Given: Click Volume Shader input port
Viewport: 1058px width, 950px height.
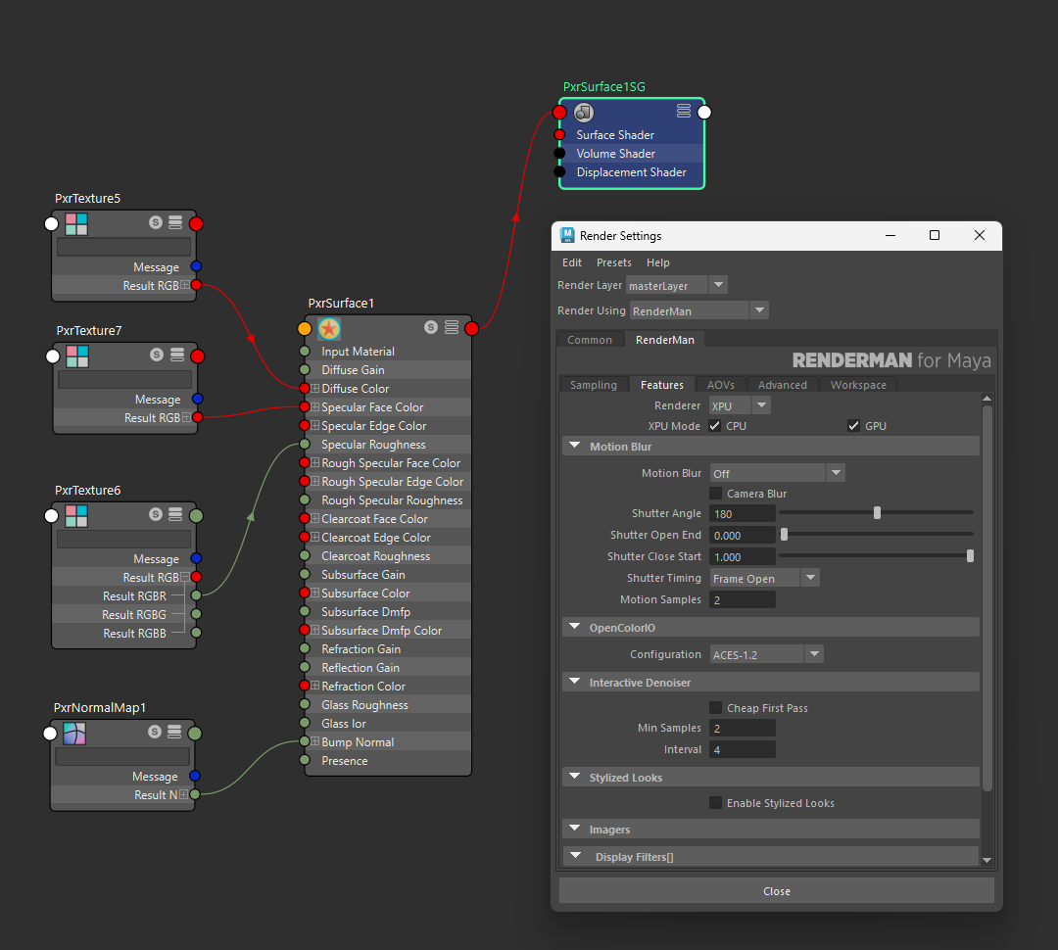Looking at the screenshot, I should tap(559, 153).
